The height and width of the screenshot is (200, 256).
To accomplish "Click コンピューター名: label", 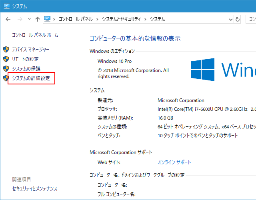I will point(112,185).
